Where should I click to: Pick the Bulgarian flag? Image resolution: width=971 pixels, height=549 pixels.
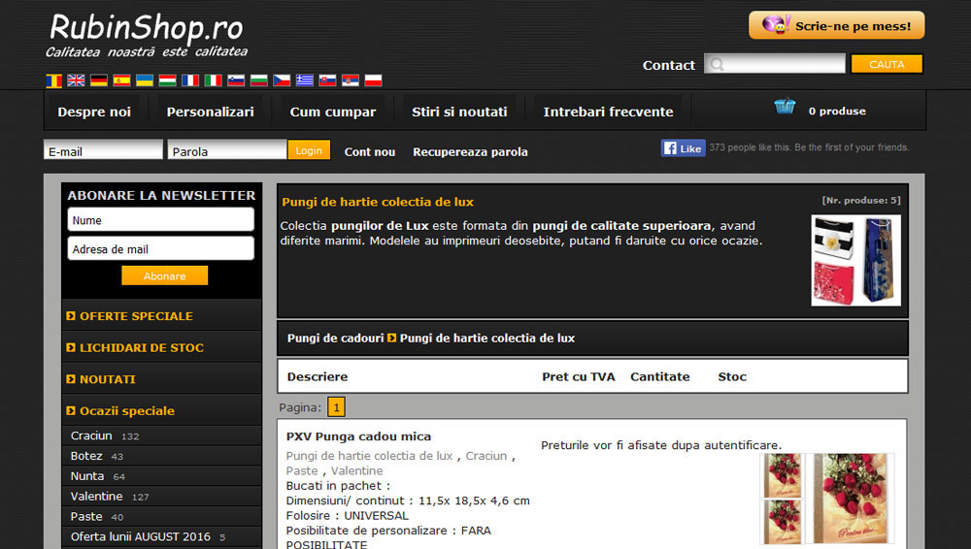coord(259,80)
